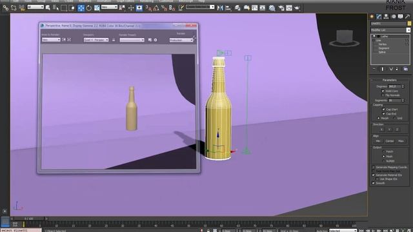
Task: Switch to Display command panel tab
Action: point(400,17)
